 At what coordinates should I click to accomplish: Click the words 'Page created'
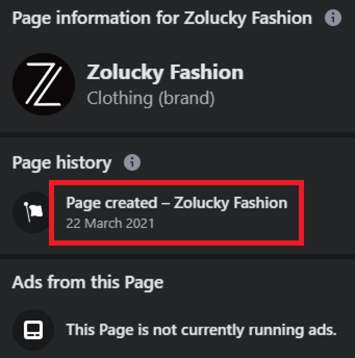(112, 203)
